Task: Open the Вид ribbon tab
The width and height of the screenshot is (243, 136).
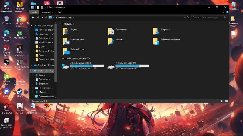Action: coord(60,12)
